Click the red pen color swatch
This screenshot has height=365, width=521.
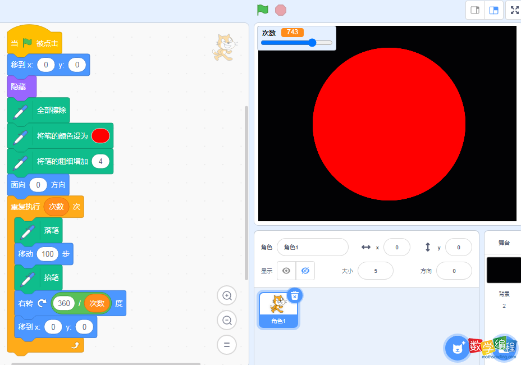tap(100, 136)
